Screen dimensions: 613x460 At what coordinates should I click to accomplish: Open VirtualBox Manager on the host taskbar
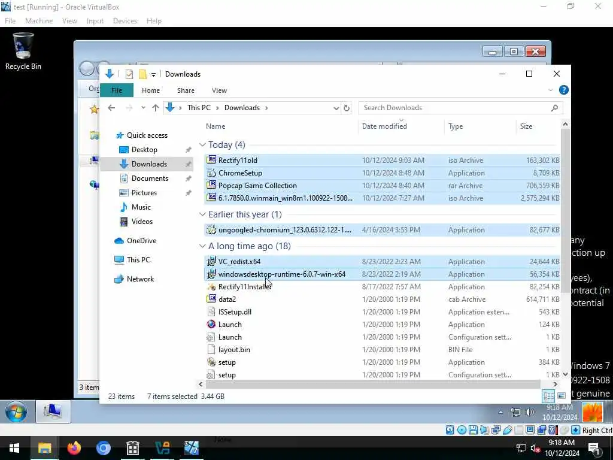[x=162, y=448]
